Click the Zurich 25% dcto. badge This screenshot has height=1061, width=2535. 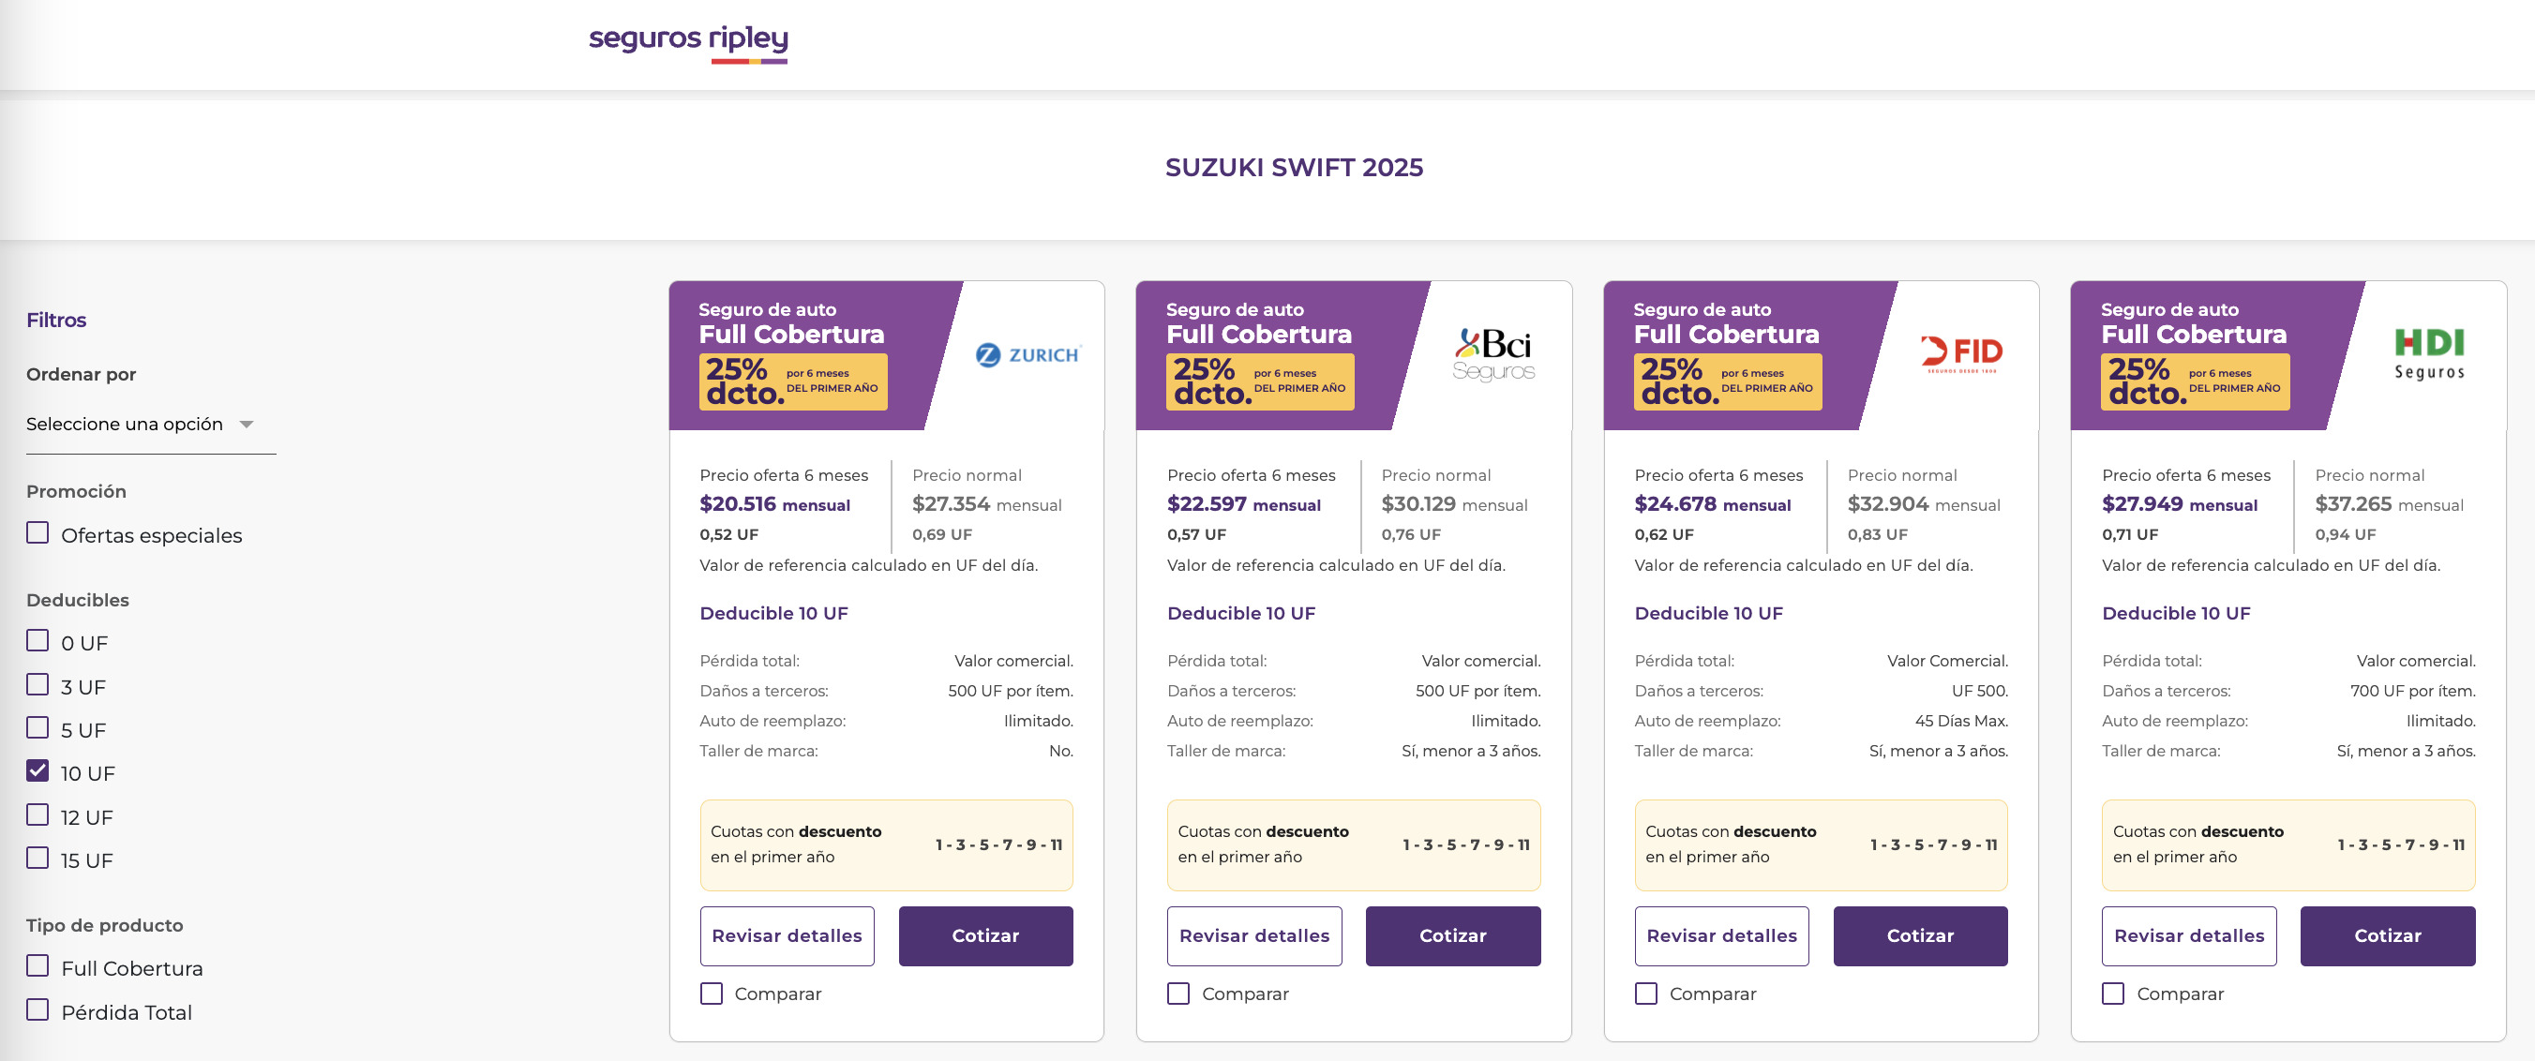792,381
